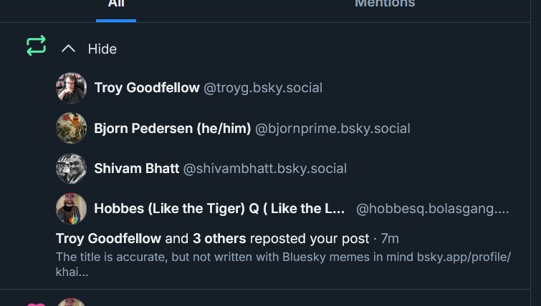
Task: Click the Shivam Bhatt display name
Action: (x=137, y=169)
